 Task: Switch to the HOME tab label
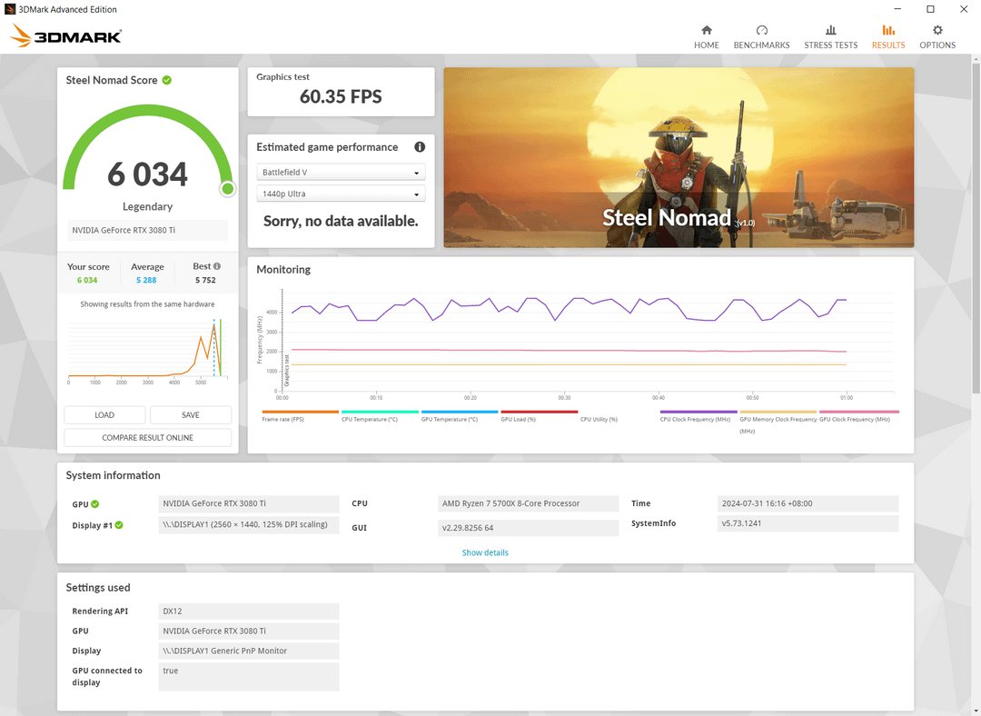[707, 45]
